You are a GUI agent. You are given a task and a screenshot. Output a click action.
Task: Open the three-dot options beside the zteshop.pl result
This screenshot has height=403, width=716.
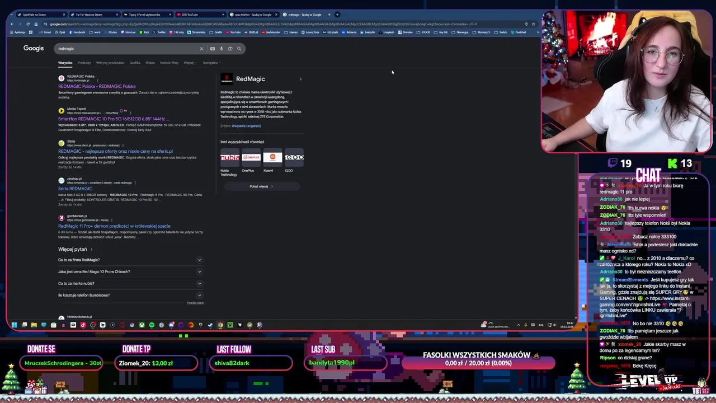click(134, 183)
